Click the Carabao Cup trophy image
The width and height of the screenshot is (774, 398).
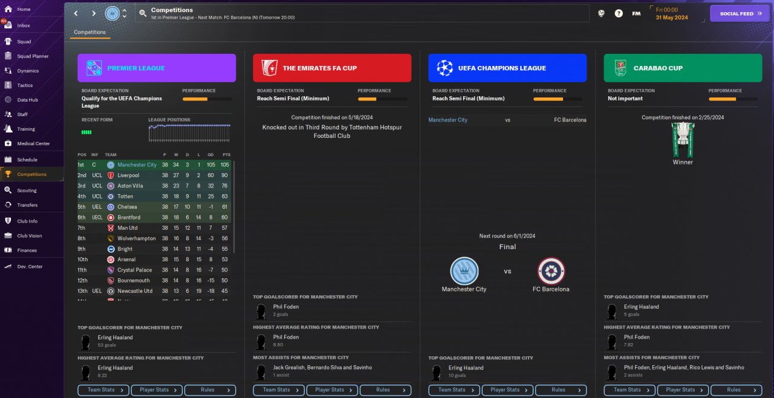click(683, 140)
